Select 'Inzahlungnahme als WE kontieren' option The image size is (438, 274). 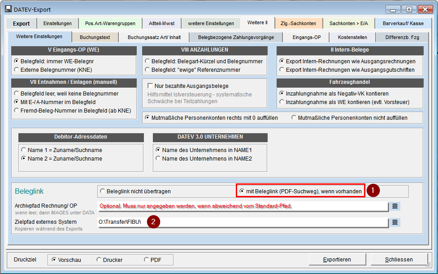pyautogui.click(x=344, y=102)
